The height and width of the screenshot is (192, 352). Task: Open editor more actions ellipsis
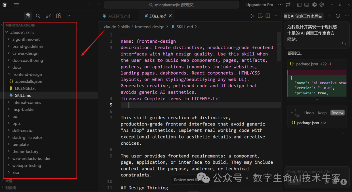coord(275,16)
